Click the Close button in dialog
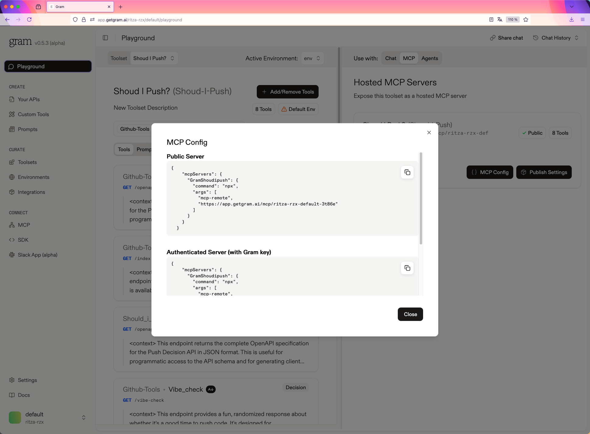Screen dimensions: 590x434 410,314
